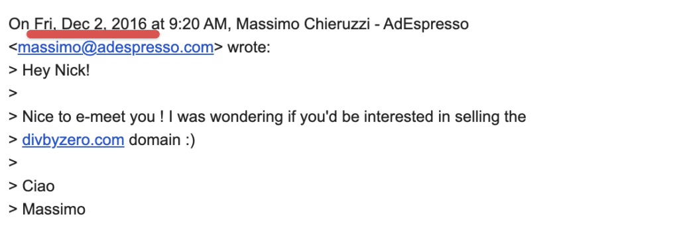Click the sender name Massimo Chieruzzi

302,24
